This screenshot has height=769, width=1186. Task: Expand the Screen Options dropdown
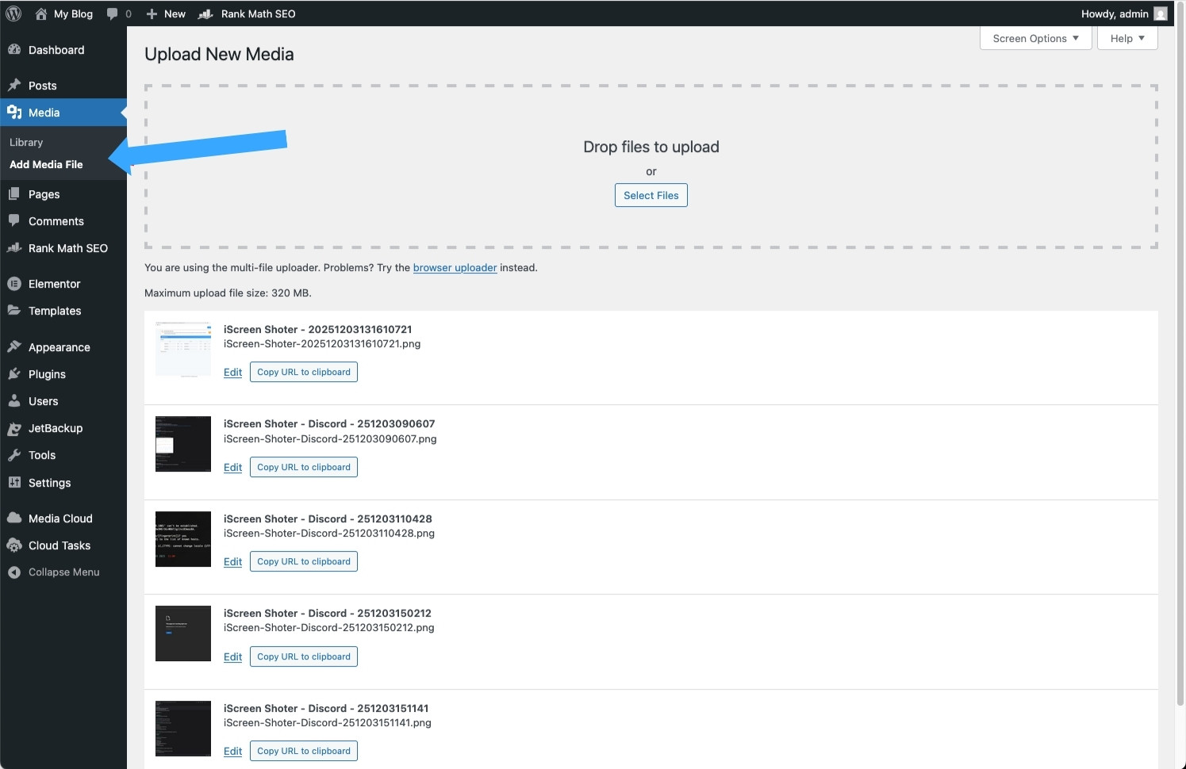[x=1035, y=38]
